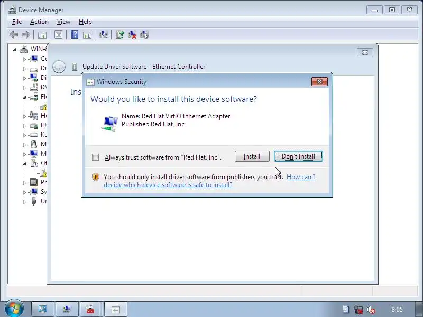
Task: Click 'Would you like to install this device software?'
Action: coord(174,99)
